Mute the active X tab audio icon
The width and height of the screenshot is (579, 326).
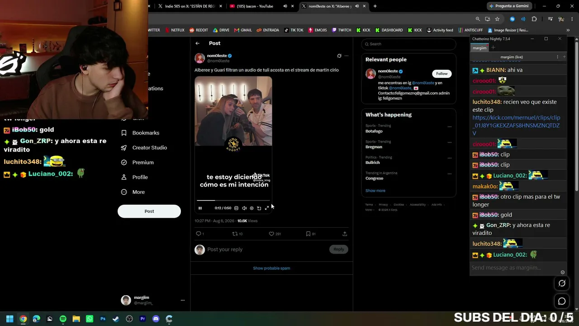pos(357,6)
